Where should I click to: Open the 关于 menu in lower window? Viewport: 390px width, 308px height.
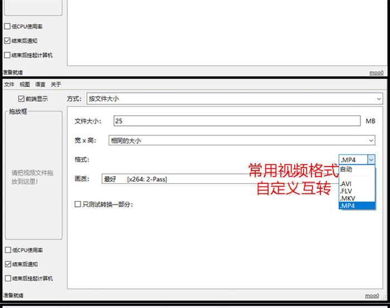click(56, 84)
